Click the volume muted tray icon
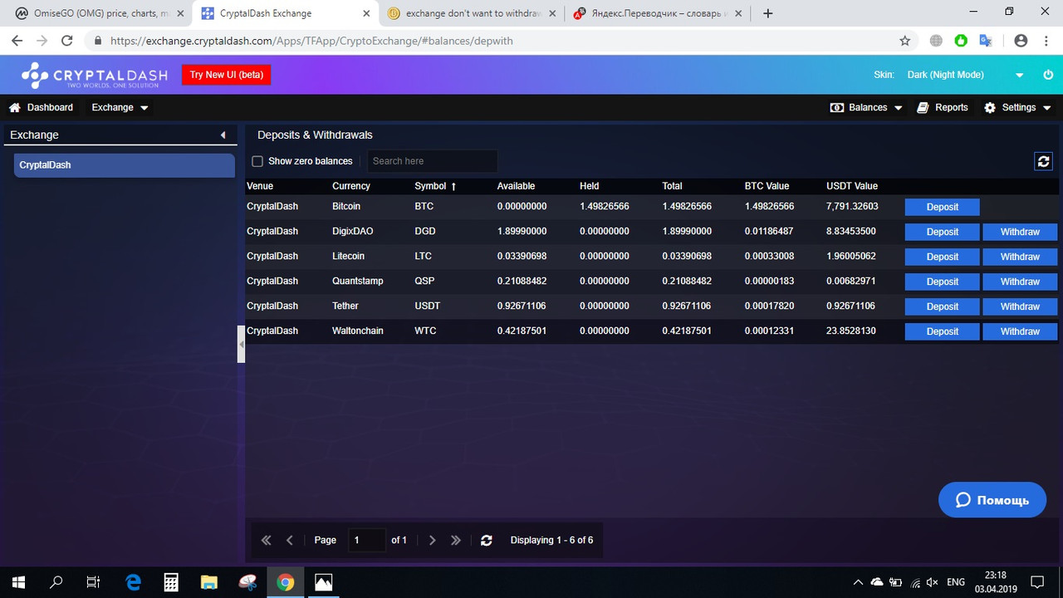 (x=933, y=582)
